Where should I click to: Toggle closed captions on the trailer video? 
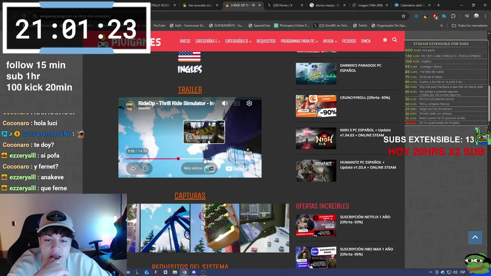pos(237,103)
